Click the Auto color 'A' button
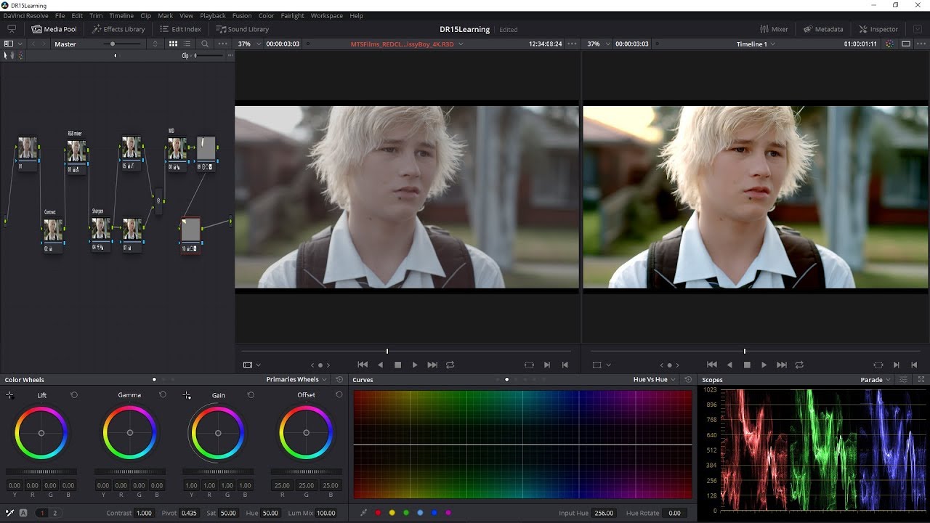 pyautogui.click(x=23, y=513)
